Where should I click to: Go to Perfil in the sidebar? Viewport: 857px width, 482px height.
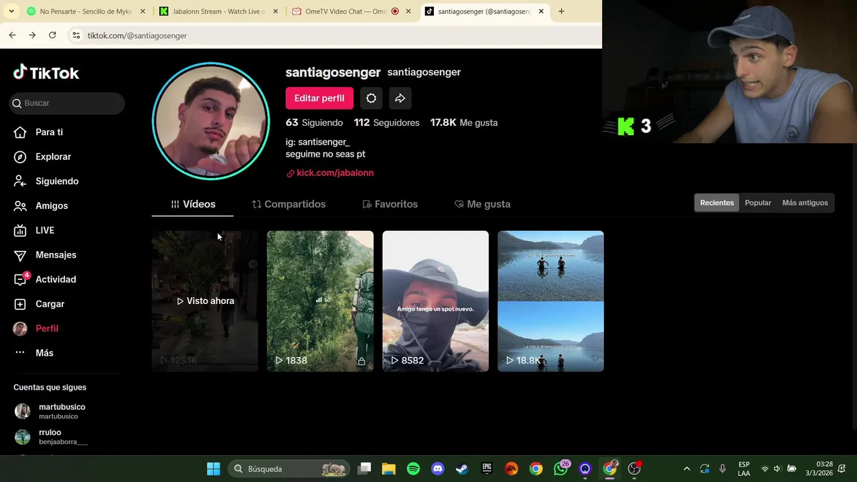click(36, 329)
